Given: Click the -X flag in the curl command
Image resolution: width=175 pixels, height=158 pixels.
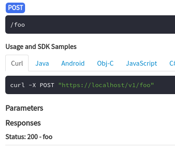Looking at the screenshot, I should 32,85.
